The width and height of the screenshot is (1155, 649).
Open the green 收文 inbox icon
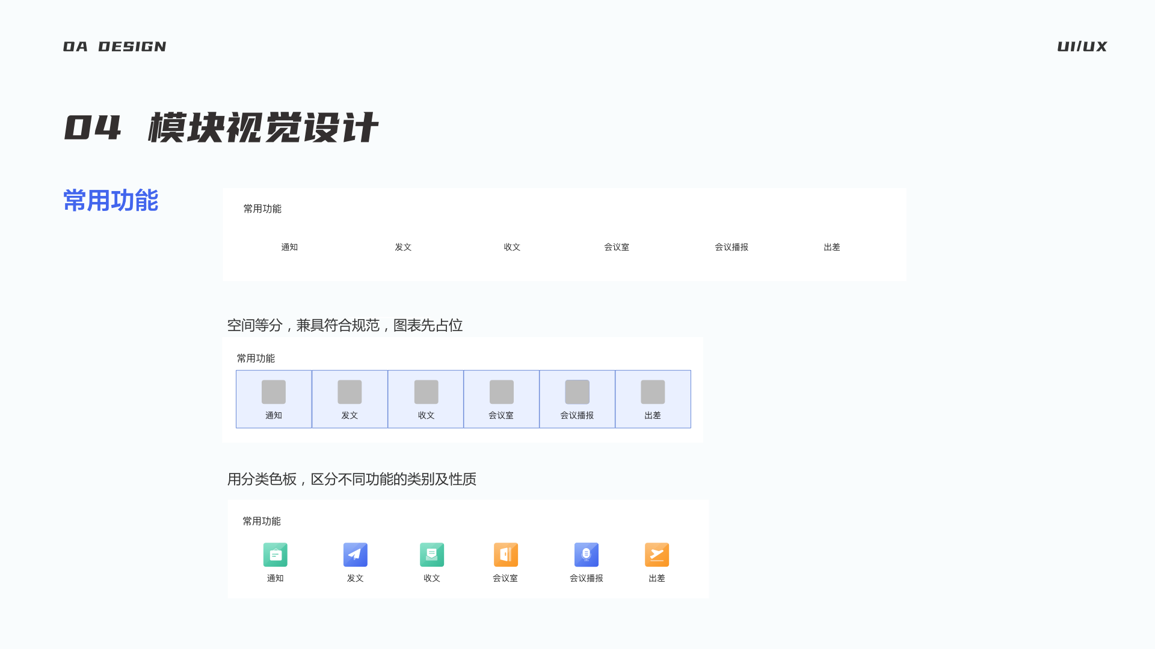(431, 555)
